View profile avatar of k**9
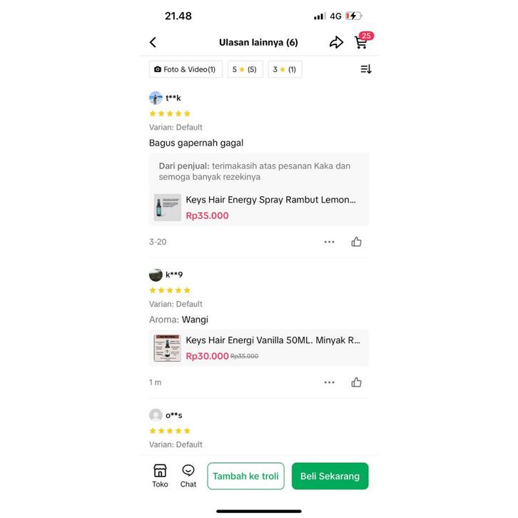 pos(156,275)
